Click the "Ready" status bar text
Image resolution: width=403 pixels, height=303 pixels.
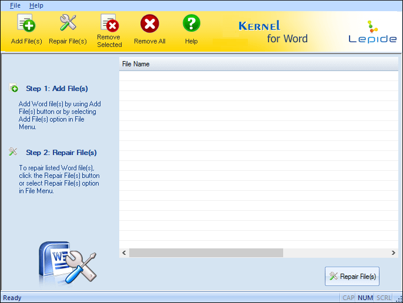point(12,298)
